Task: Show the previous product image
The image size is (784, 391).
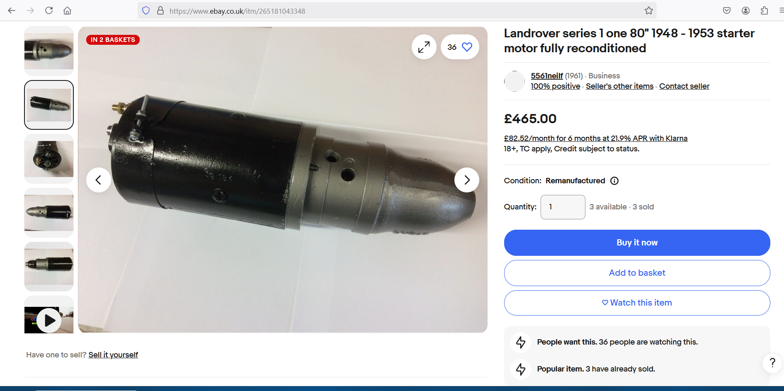Action: click(99, 180)
